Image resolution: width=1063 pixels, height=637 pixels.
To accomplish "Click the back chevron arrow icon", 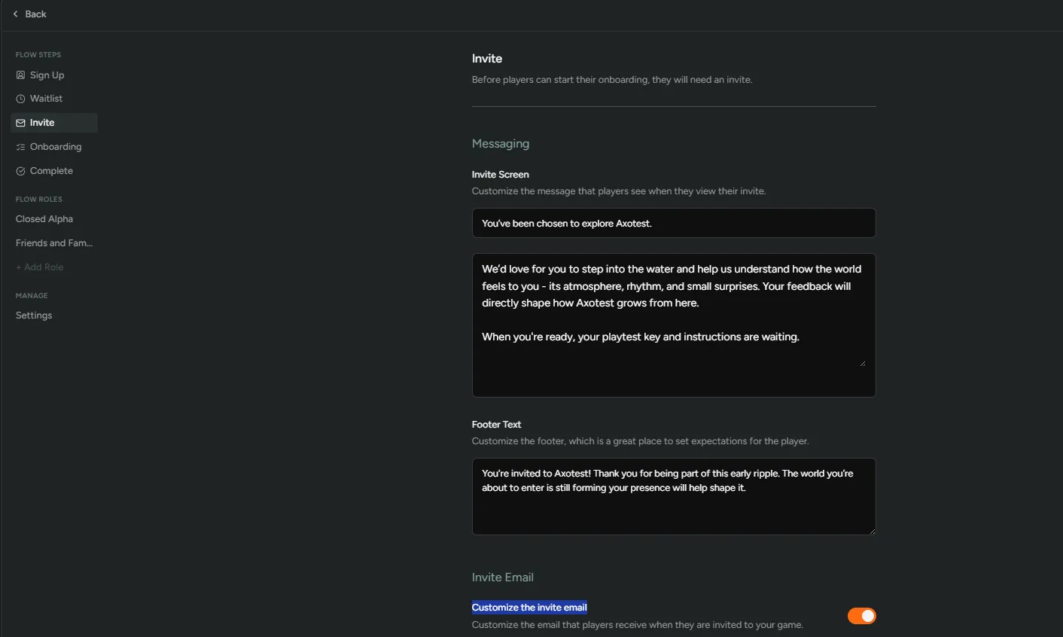I will 14,14.
